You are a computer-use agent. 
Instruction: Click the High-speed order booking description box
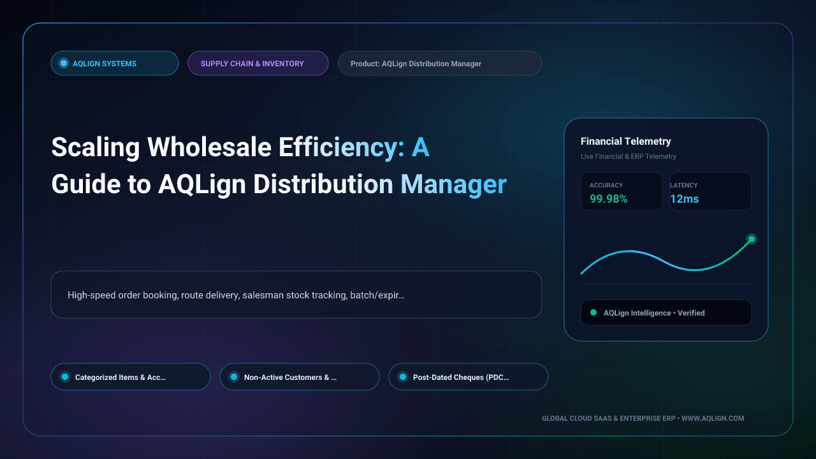tap(296, 295)
